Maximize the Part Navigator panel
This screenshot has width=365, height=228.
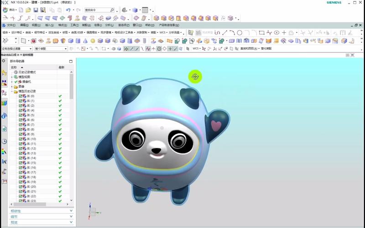[x=71, y=61]
